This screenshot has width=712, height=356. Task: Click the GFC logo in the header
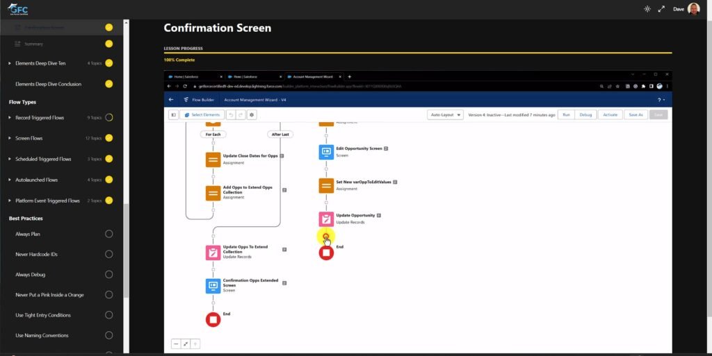click(x=17, y=8)
